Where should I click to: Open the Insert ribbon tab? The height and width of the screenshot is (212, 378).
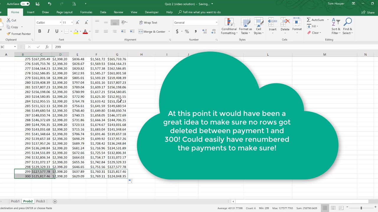coord(30,12)
